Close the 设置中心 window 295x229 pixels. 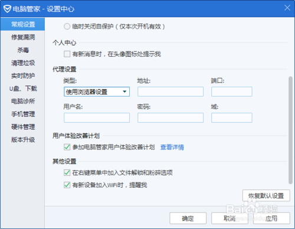coord(287,8)
